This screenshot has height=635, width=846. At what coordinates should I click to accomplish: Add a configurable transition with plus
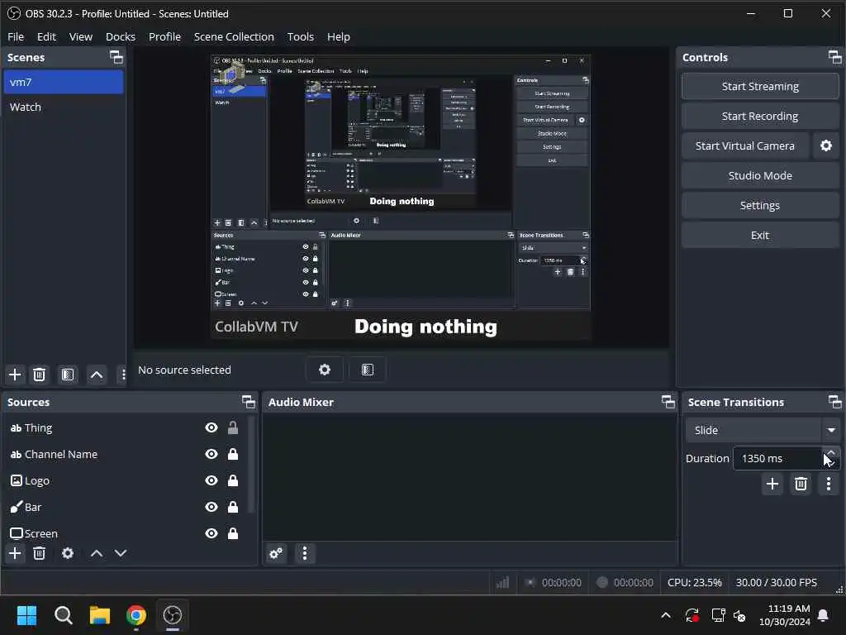point(772,484)
